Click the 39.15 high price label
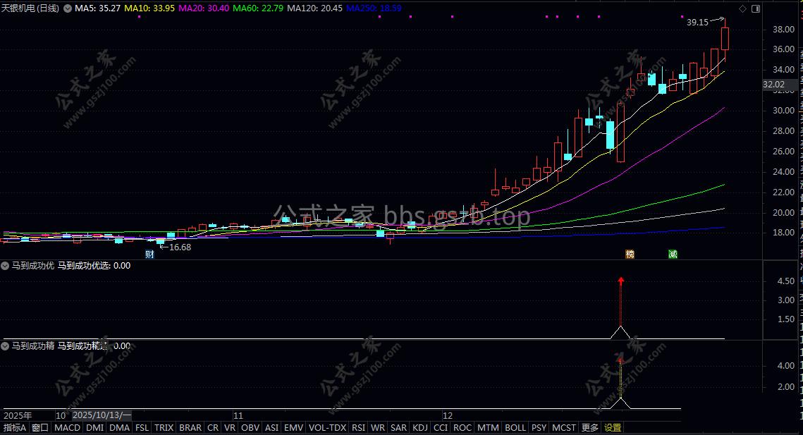The height and width of the screenshot is (435, 803). coord(697,23)
